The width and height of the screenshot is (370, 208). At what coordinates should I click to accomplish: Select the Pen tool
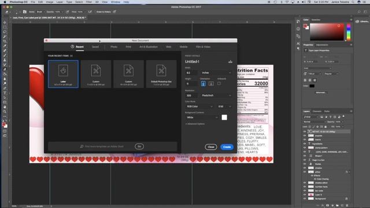[x=5, y=88]
